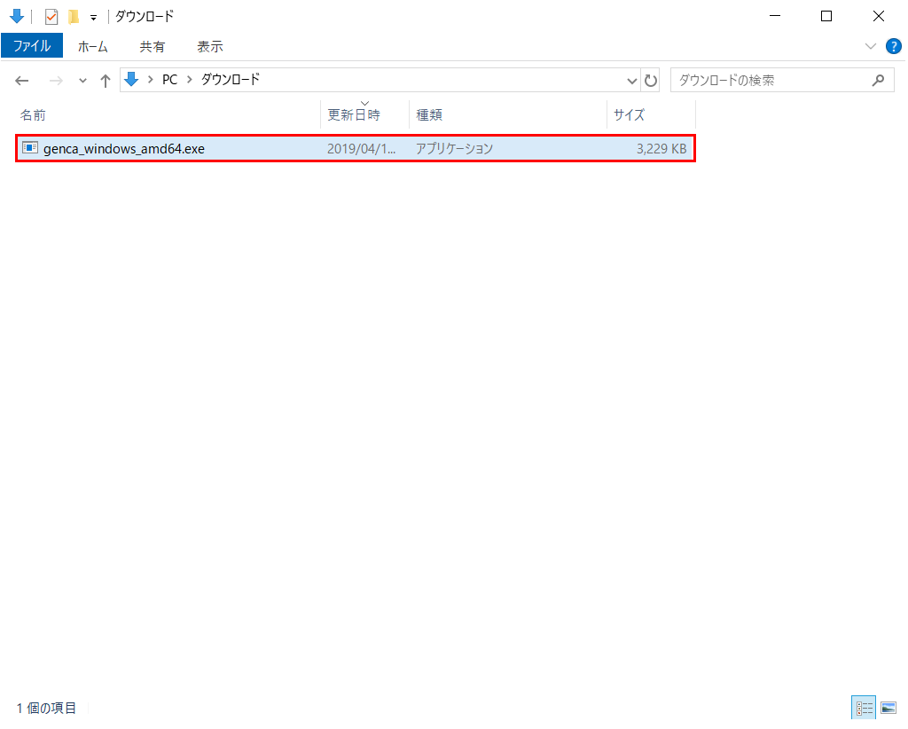Expand the ribbon with the chevron
Screen dimensions: 908x729
(x=870, y=46)
